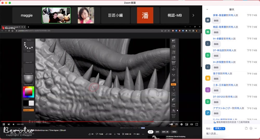Enter fullscreen on the YouTube player

click(x=197, y=124)
